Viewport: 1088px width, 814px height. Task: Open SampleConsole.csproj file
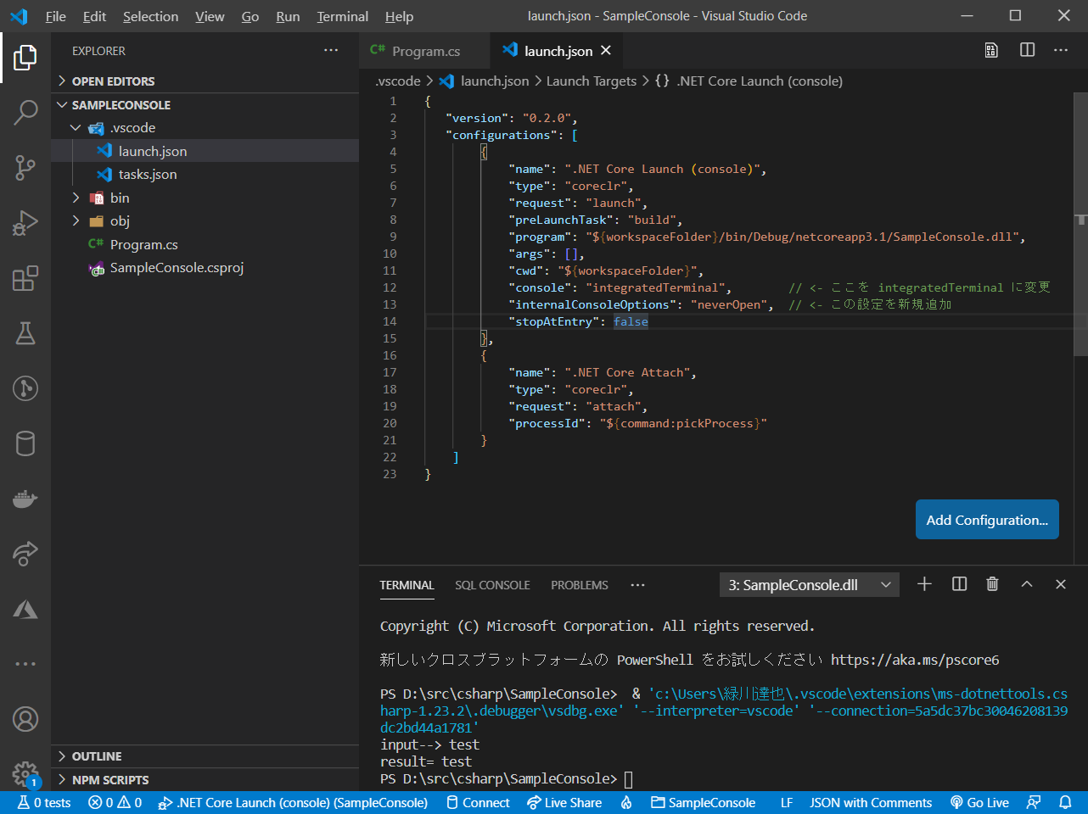(205, 268)
